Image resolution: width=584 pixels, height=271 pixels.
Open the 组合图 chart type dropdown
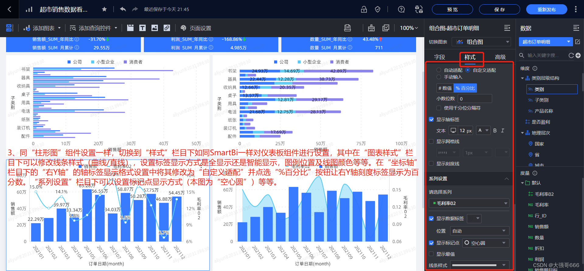(x=481, y=42)
